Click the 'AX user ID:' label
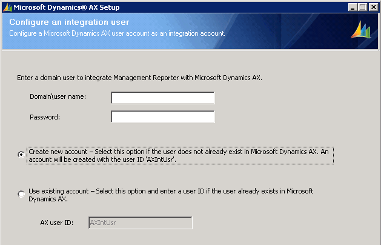381x245 pixels. pos(57,223)
